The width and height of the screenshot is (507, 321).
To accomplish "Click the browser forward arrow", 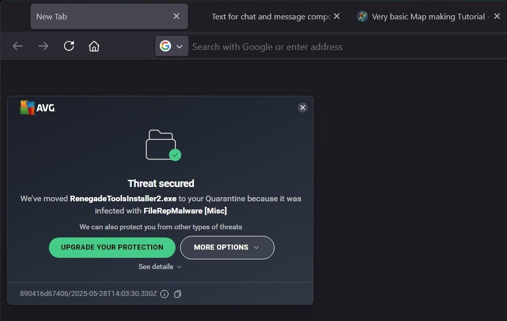I will coord(43,46).
